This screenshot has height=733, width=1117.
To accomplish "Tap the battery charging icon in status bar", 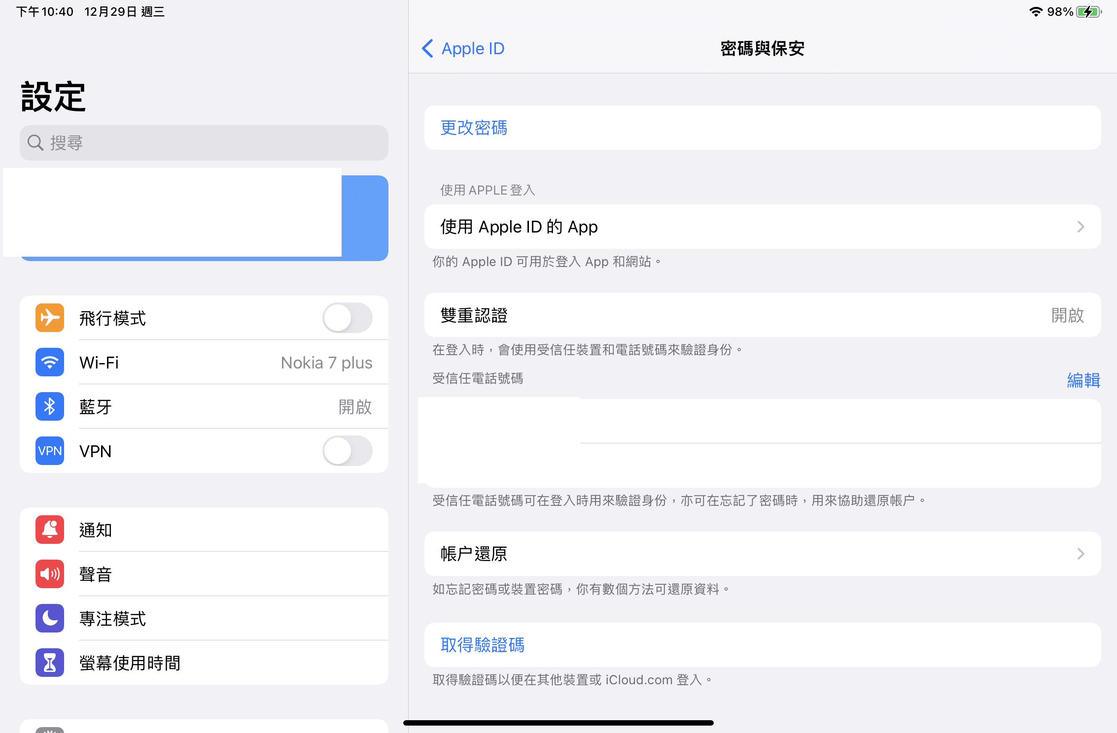I will coord(1089,11).
